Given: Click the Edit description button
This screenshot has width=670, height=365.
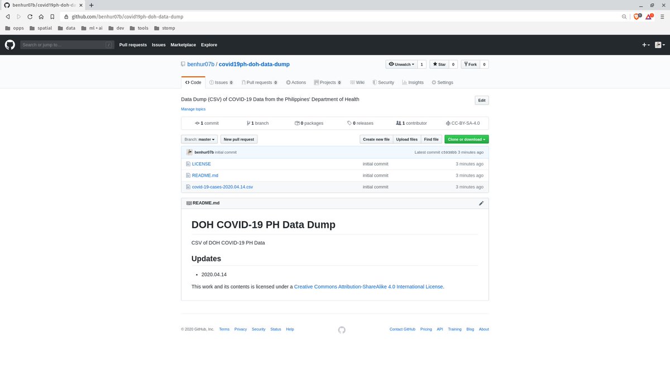Looking at the screenshot, I should pos(482,100).
